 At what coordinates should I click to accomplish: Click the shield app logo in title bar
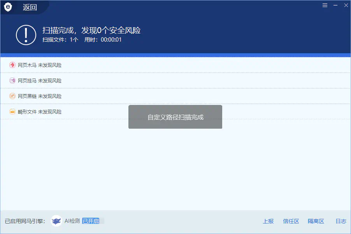pos(8,6)
